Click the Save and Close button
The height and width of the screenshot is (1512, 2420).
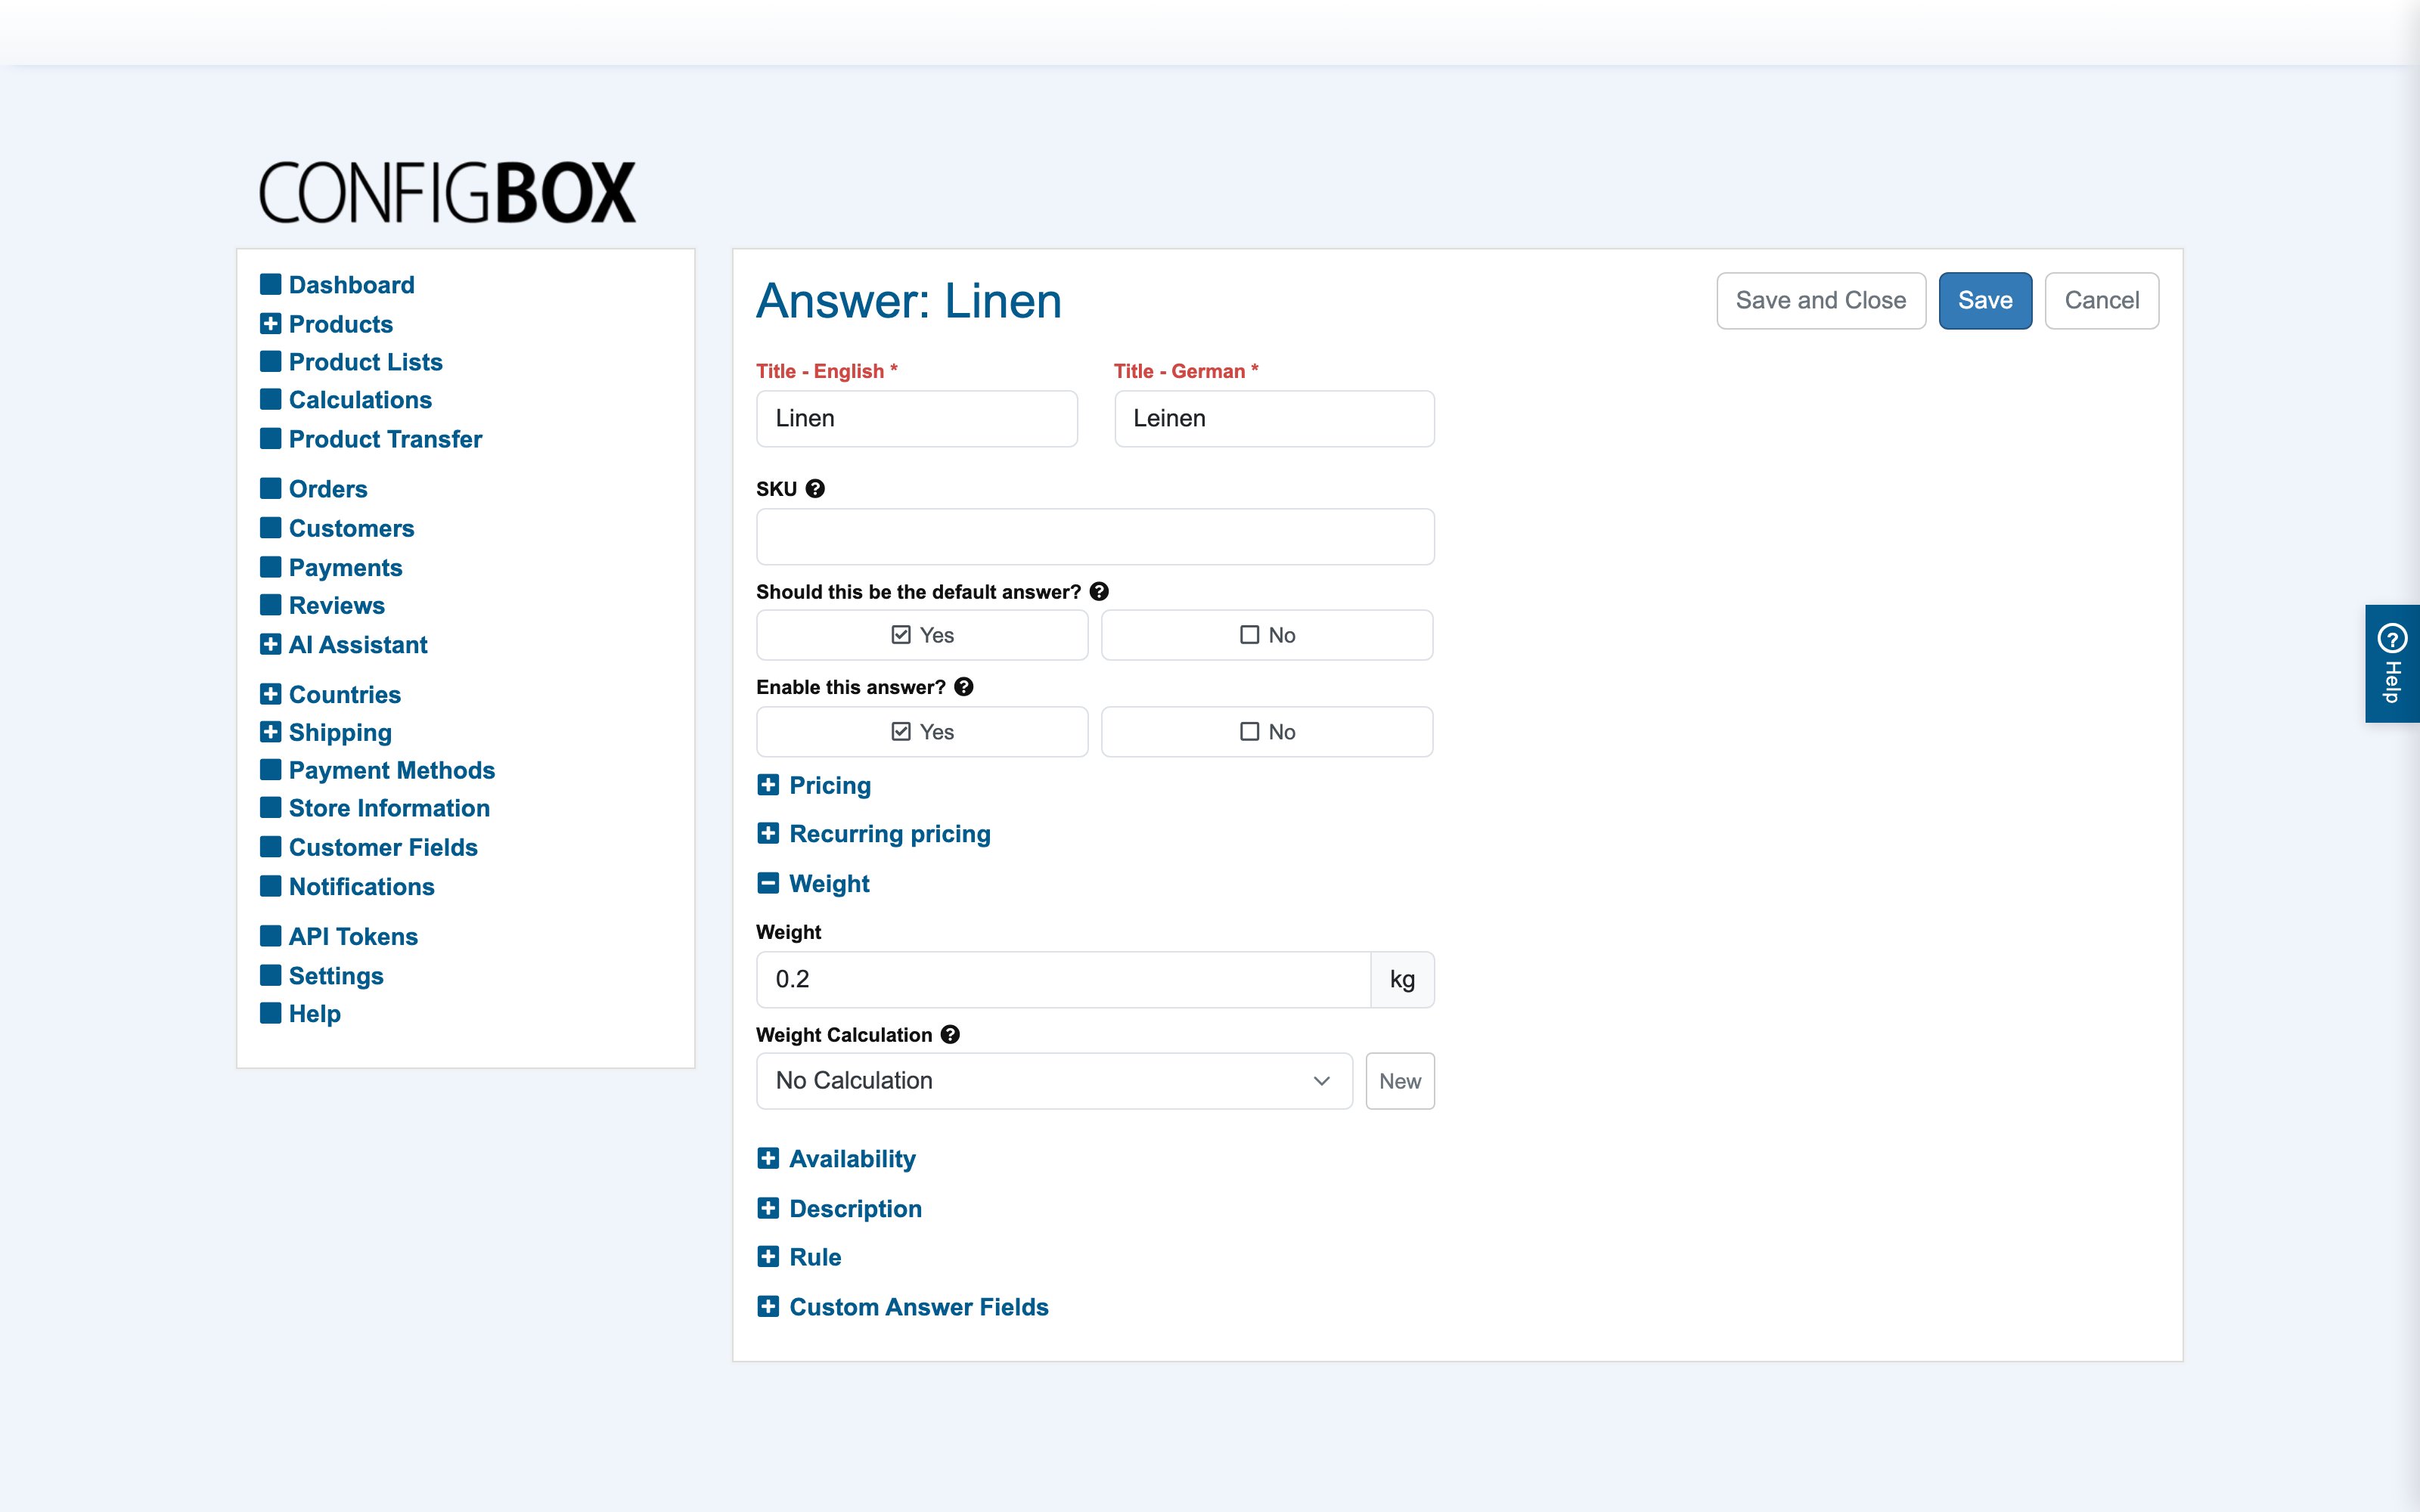[x=1821, y=301]
